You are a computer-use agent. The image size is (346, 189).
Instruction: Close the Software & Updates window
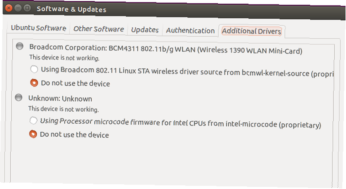click(x=9, y=8)
